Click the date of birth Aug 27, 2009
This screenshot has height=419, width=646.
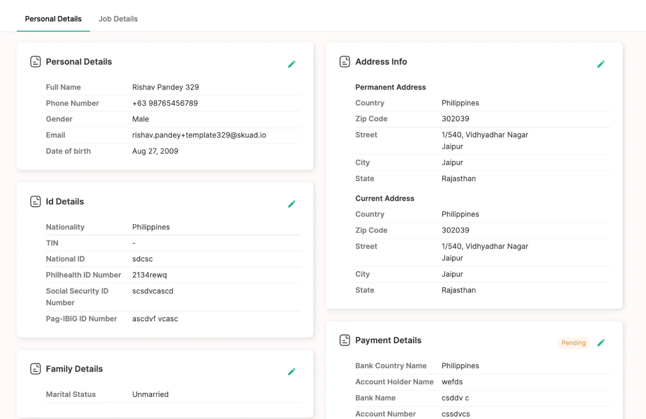pyautogui.click(x=155, y=151)
